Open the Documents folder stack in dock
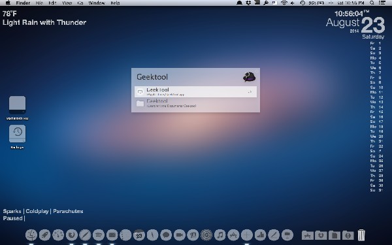 (335, 235)
